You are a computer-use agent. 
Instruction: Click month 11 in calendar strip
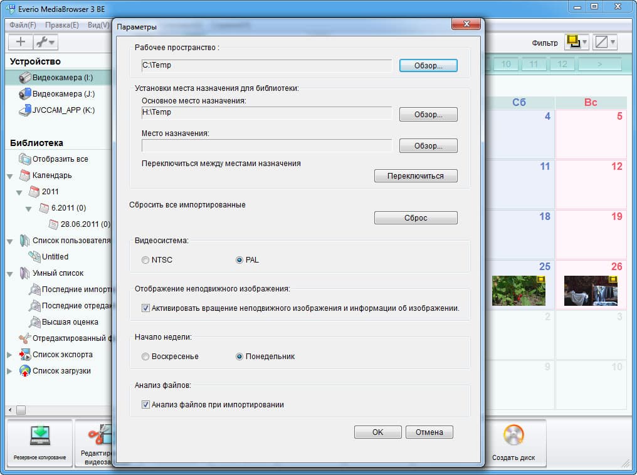[534, 64]
